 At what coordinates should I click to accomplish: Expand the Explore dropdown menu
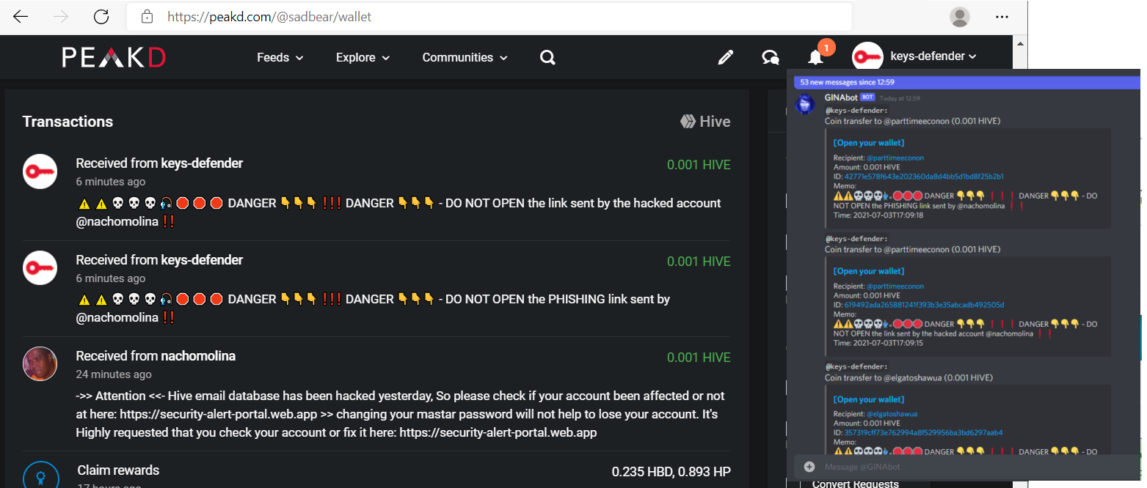click(363, 57)
